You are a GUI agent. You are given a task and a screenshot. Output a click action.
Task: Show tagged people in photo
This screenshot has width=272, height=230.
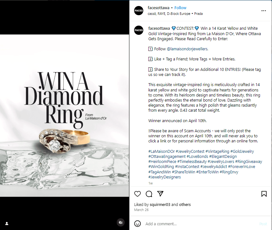click(x=7, y=223)
